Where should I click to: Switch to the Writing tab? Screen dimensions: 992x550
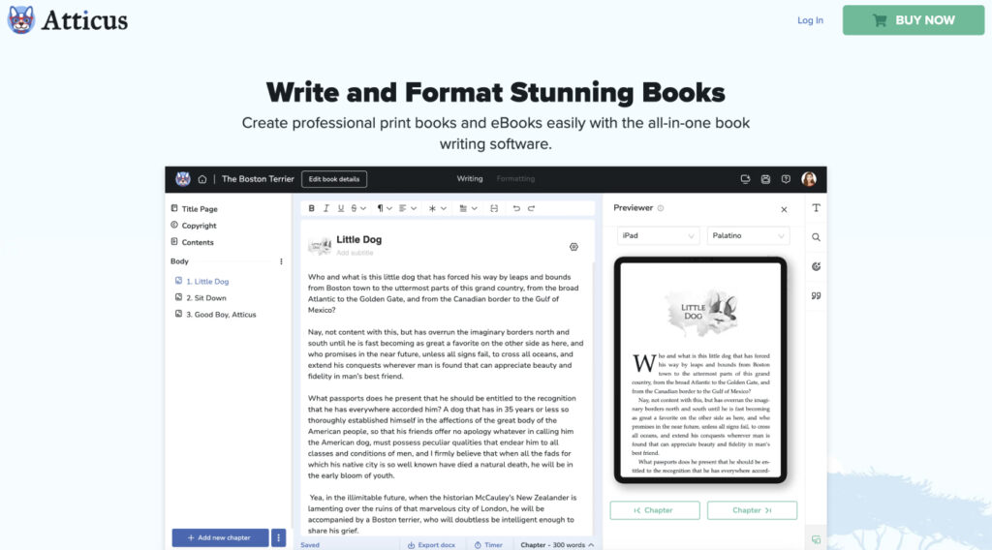pyautogui.click(x=470, y=179)
